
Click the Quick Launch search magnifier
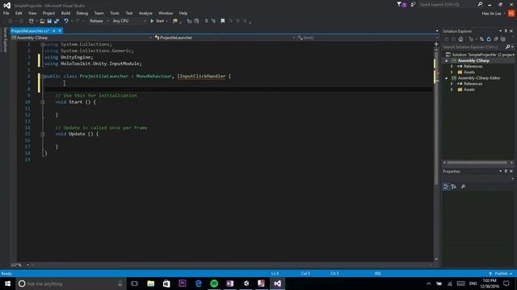pyautogui.click(x=480, y=5)
